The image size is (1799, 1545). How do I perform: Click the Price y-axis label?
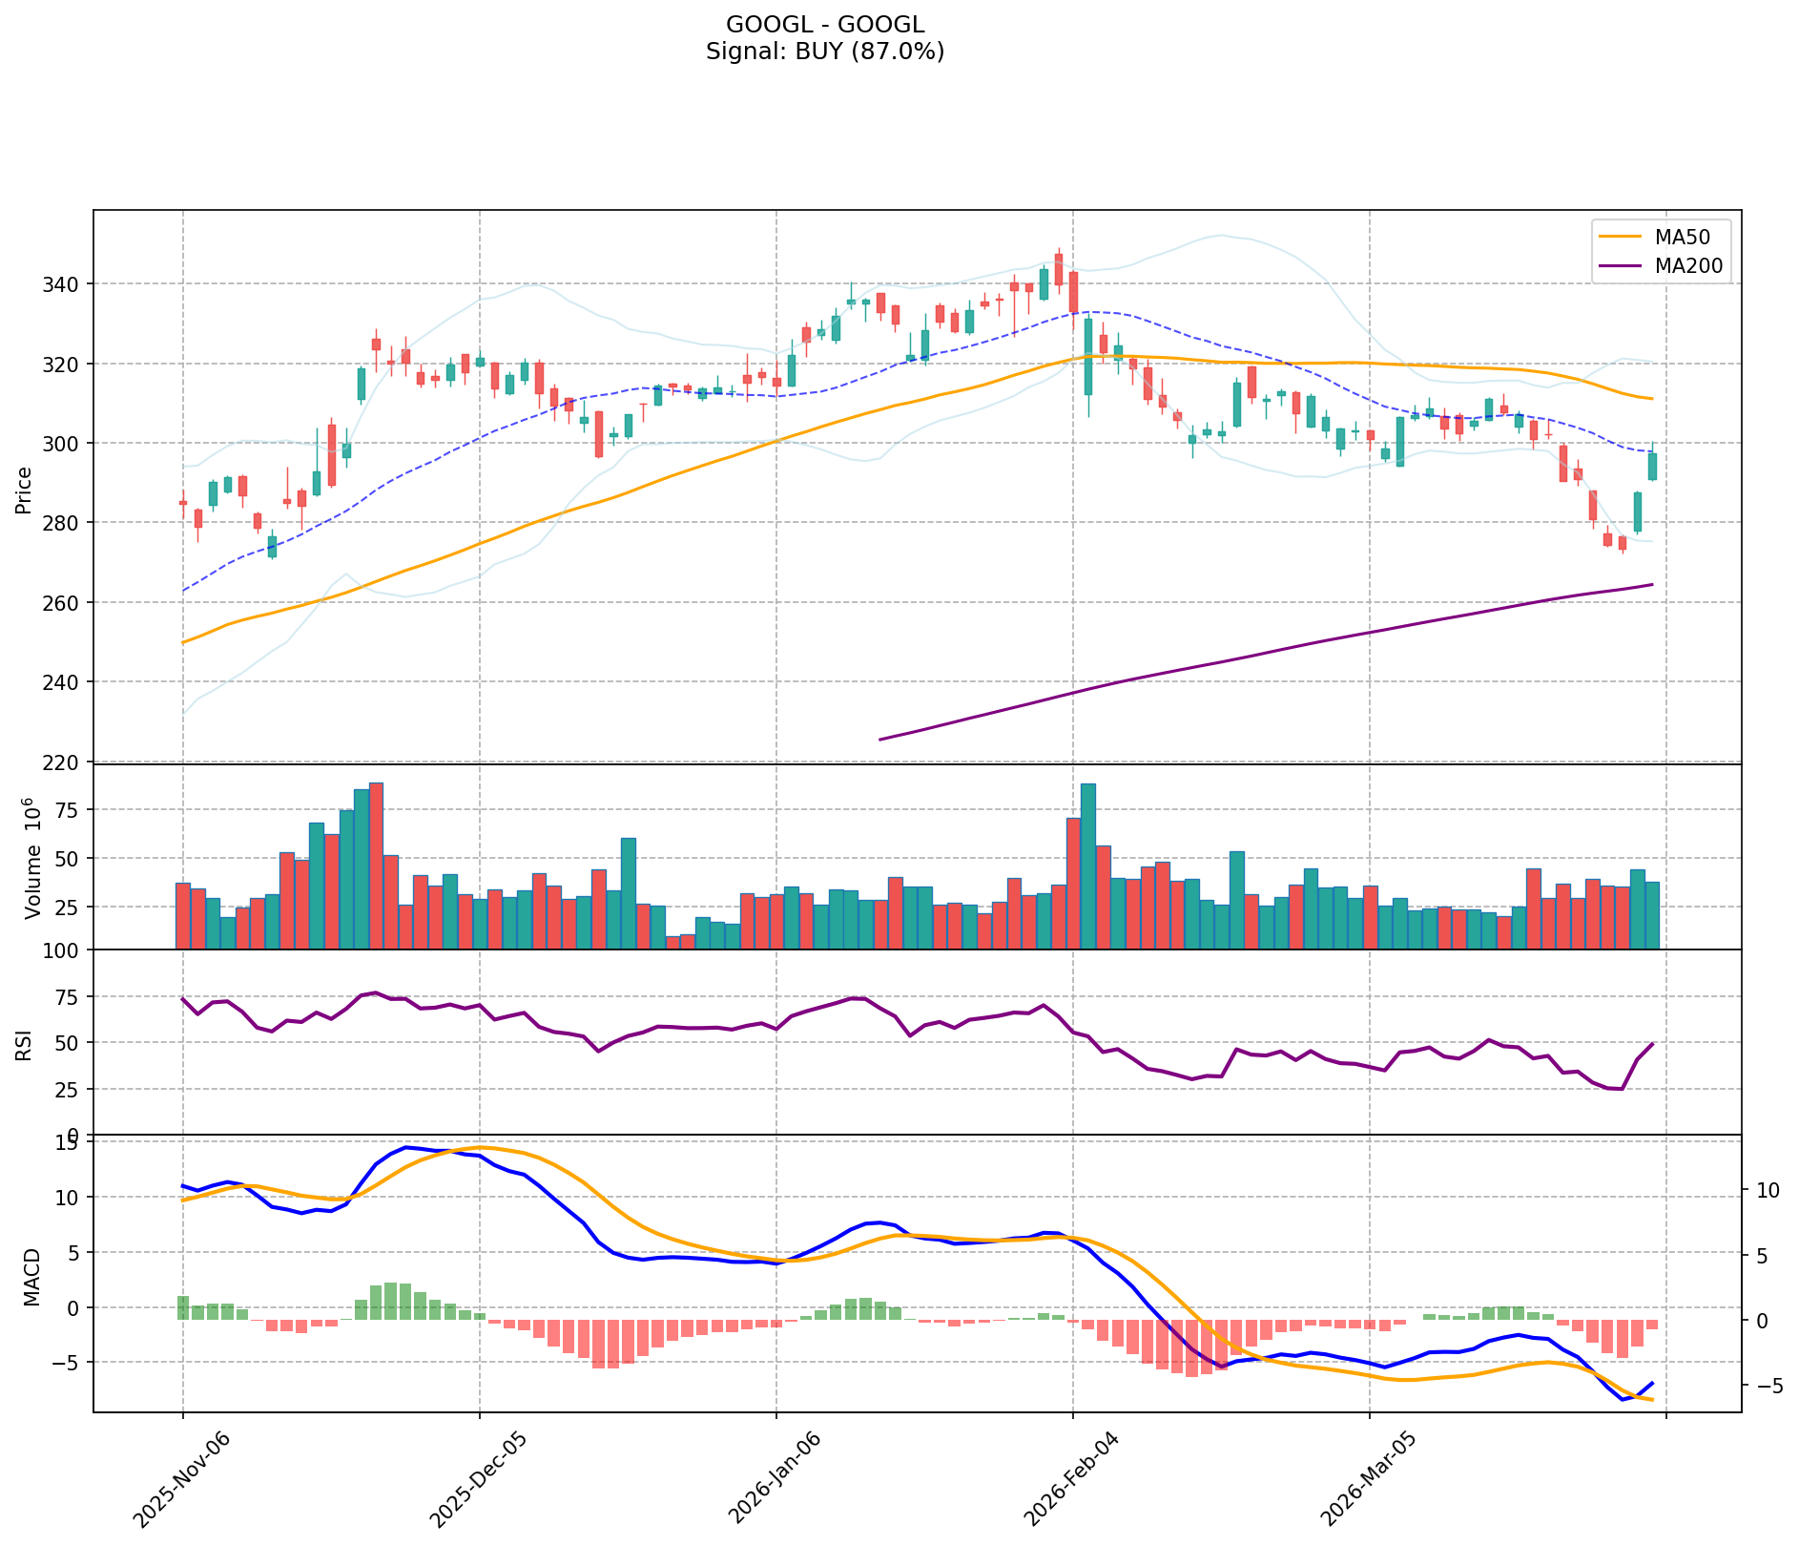24,491
